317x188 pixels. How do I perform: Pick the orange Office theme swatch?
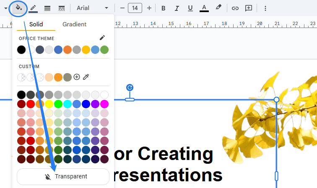pyautogui.click(x=68, y=50)
